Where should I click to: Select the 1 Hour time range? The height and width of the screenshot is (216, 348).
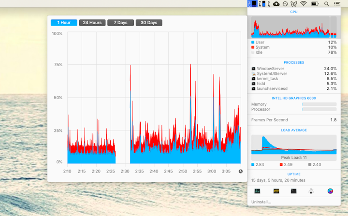[64, 23]
